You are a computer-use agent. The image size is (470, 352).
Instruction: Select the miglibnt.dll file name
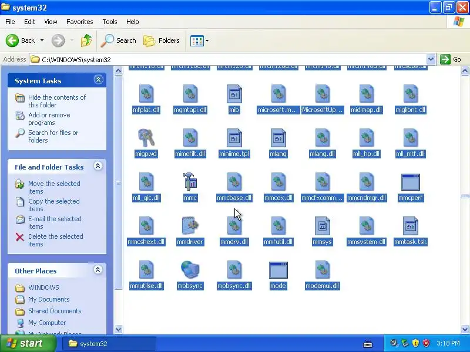410,110
